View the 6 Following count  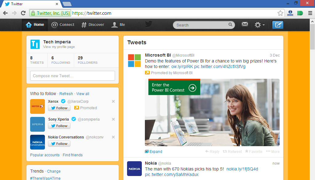pyautogui.click(x=61, y=60)
